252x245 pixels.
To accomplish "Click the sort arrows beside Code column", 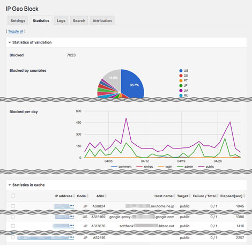I will [x=87, y=196].
